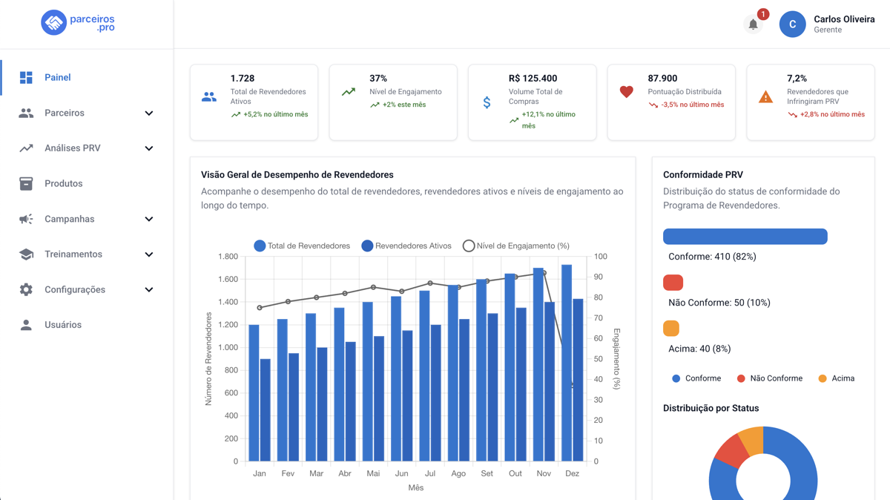
Task: Toggle Revendedores Ativos series in chart legend
Action: 406,246
